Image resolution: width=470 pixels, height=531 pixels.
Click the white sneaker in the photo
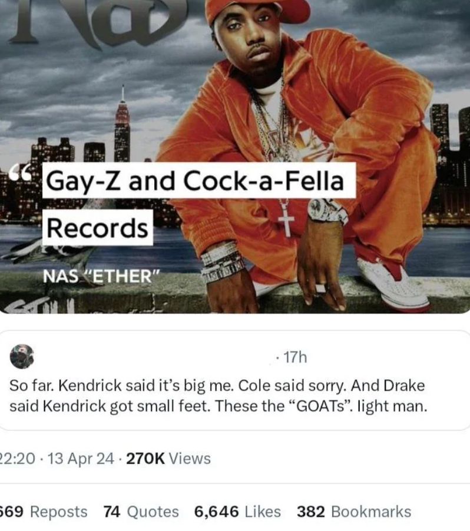(393, 284)
